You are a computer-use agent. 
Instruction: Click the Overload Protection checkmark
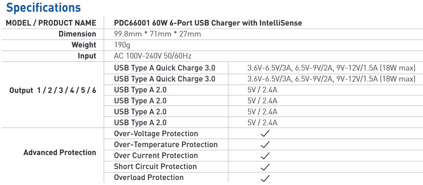tap(265, 178)
